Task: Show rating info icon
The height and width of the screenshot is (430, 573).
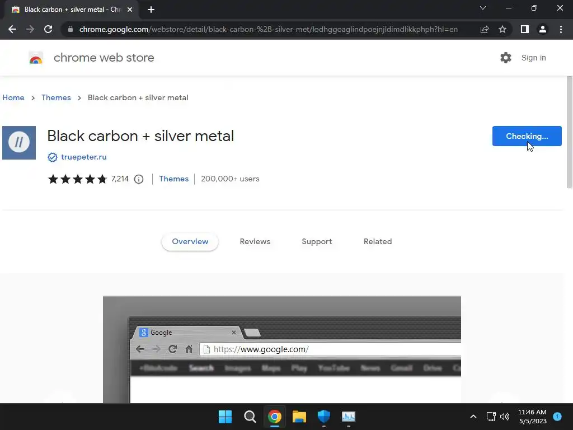Action: 139,179
